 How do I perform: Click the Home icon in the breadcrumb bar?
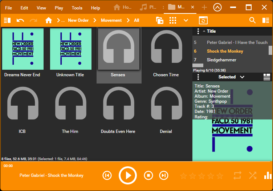[x=49, y=20]
